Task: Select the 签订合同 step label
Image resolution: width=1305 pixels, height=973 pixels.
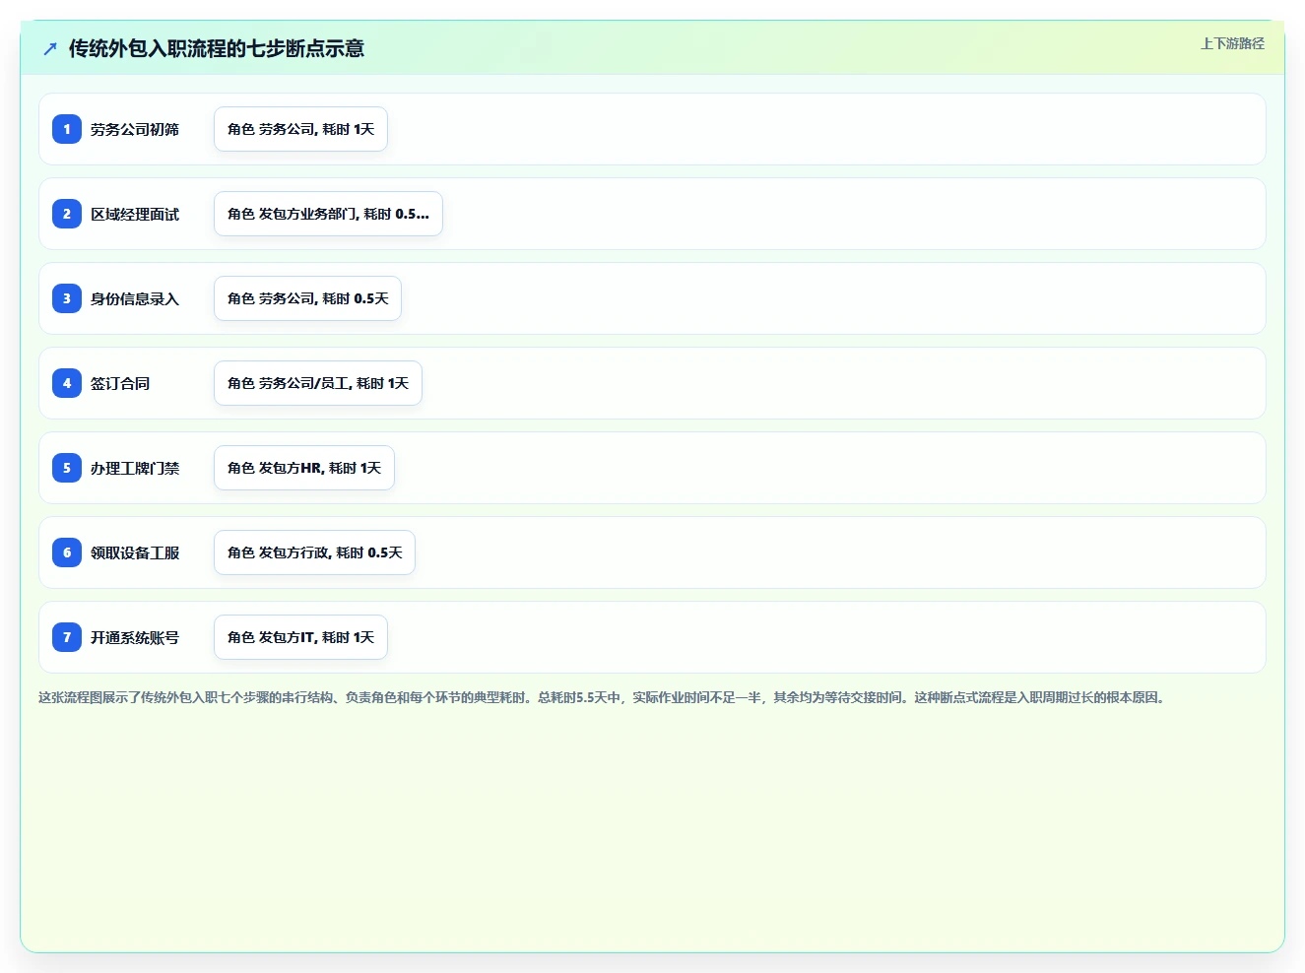Action: point(120,383)
